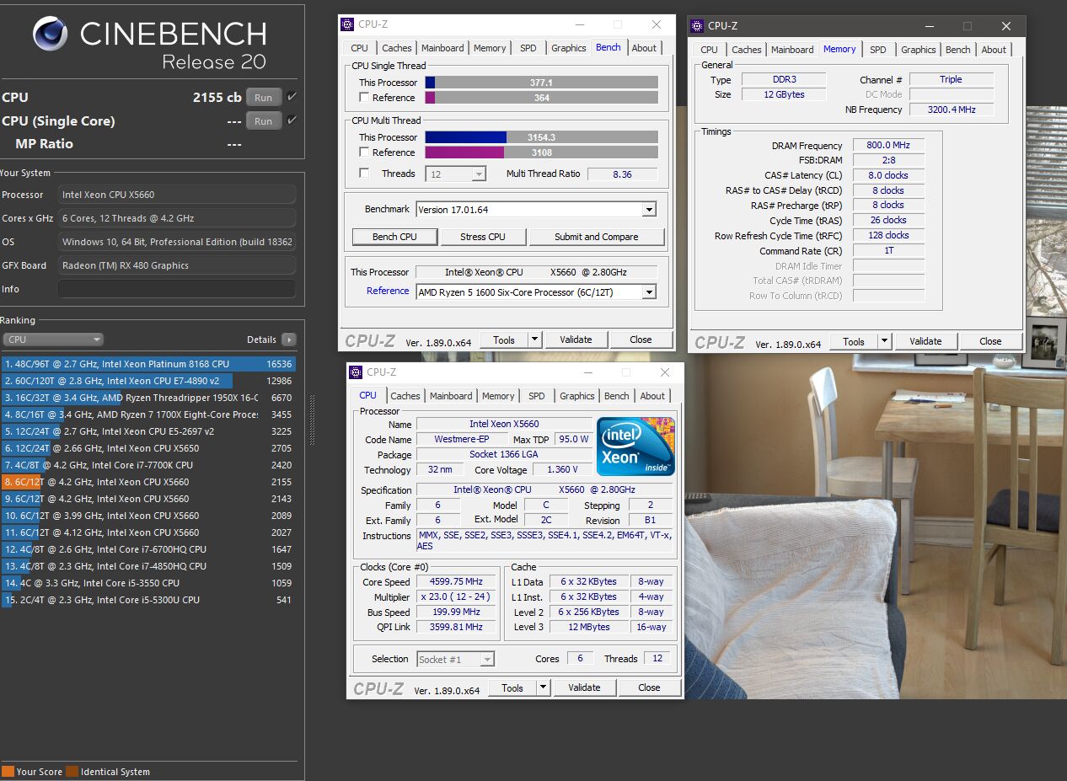This screenshot has height=781, width=1067.
Task: Click the Cinebench logo sphere icon
Action: coord(50,35)
